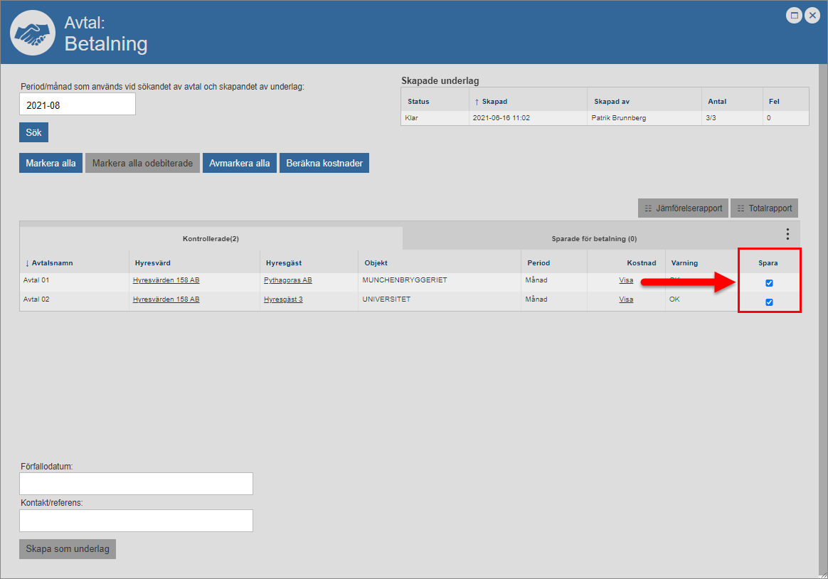Focus the Kontakt/referens text field
This screenshot has width=828, height=579.
[x=136, y=521]
